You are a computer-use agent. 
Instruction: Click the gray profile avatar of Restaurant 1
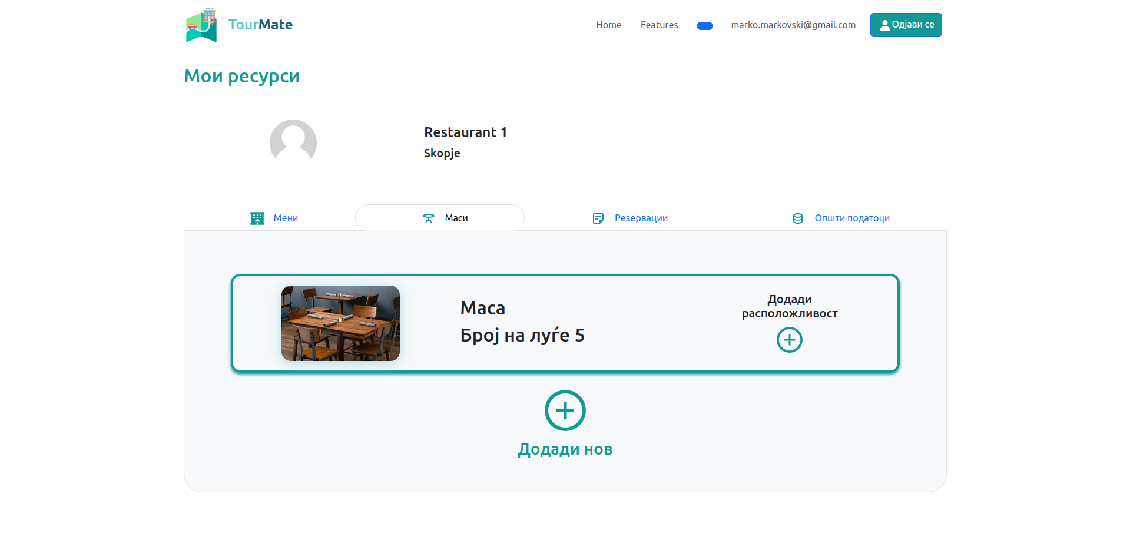293,142
